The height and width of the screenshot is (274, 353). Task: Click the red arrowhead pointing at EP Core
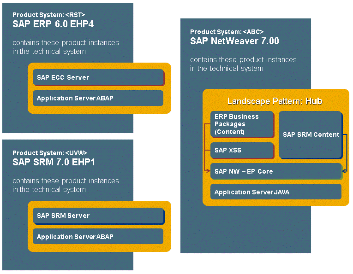208,171
